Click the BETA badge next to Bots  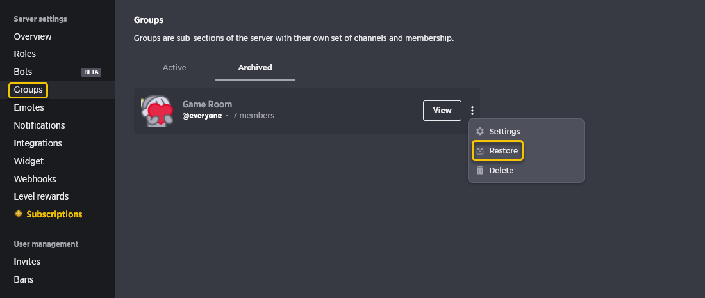(x=91, y=72)
